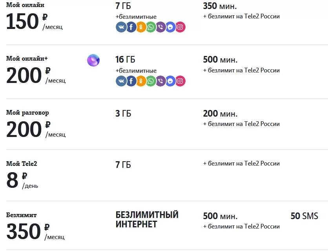Viewport: 328px width, 252px height.
Task: Click the Instagram icon in the Мой онлайн tariff
Action: 180,27
